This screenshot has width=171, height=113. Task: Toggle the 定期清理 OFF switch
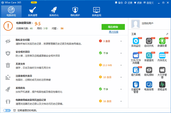7,110
